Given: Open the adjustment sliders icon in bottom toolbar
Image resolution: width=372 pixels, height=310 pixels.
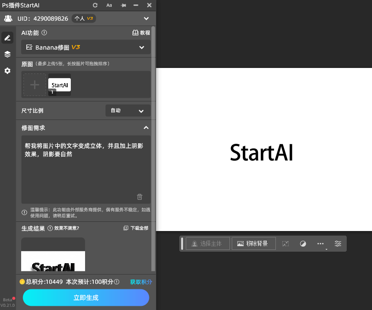Looking at the screenshot, I should click(x=338, y=243).
